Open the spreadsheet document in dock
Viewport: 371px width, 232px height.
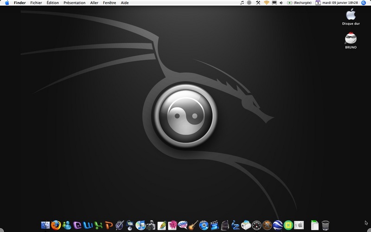pos(315,225)
